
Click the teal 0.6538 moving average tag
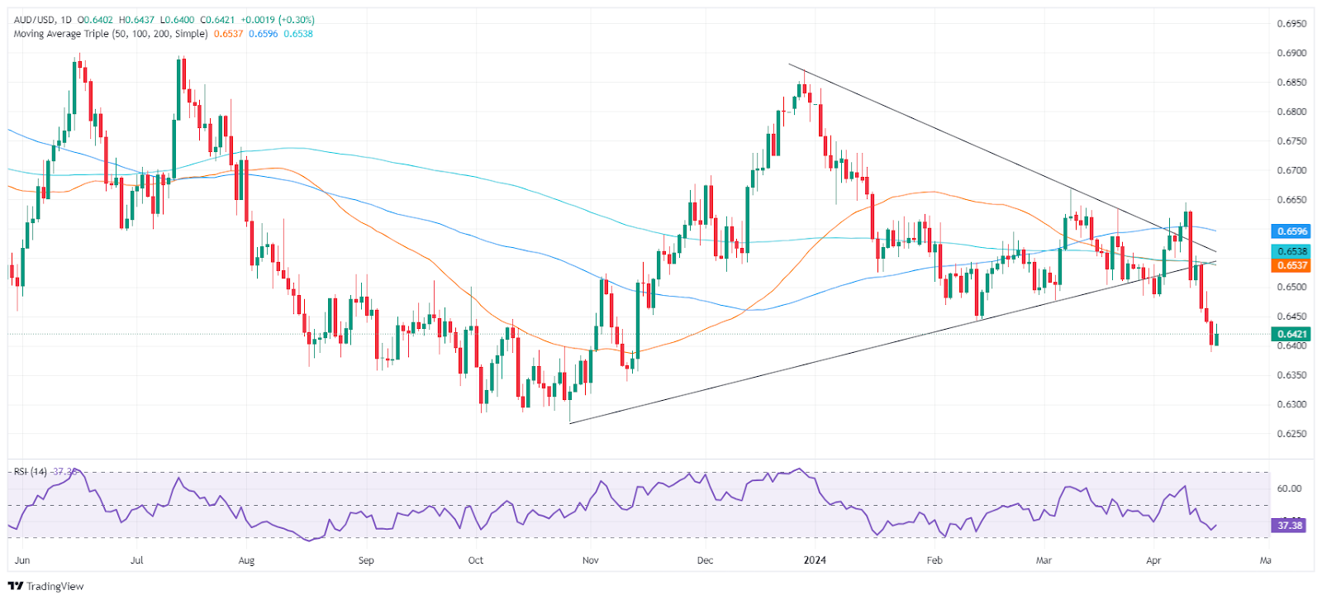1292,251
